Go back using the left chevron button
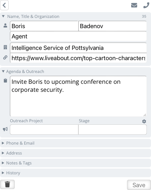 click(4, 5)
